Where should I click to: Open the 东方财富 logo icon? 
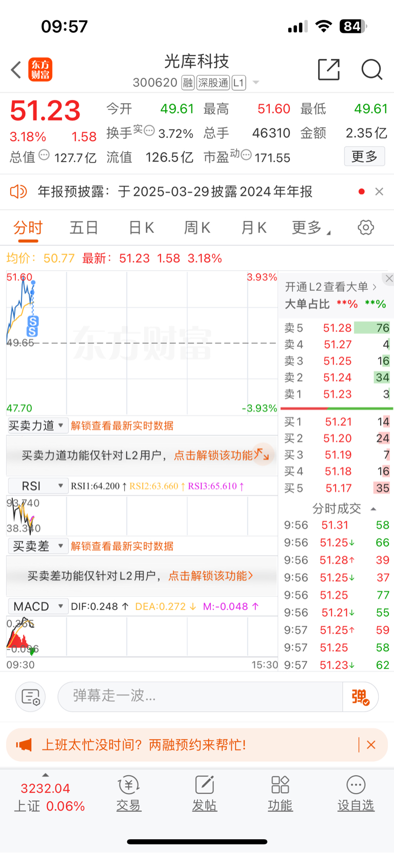40,70
